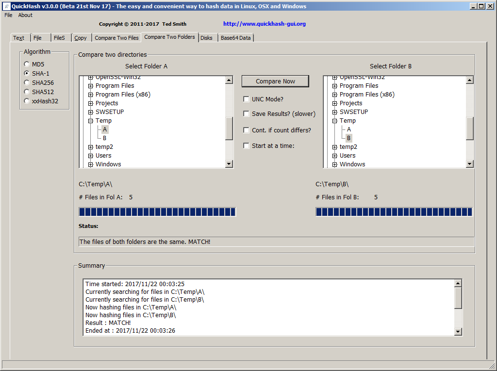Click the 'Time started: 2017/11/22 00:03:25' summary line
Image resolution: width=497 pixels, height=371 pixels.
coord(135,284)
